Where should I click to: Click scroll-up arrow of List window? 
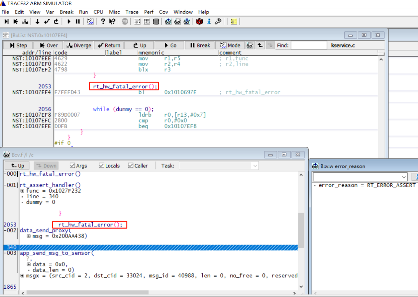[381, 59]
